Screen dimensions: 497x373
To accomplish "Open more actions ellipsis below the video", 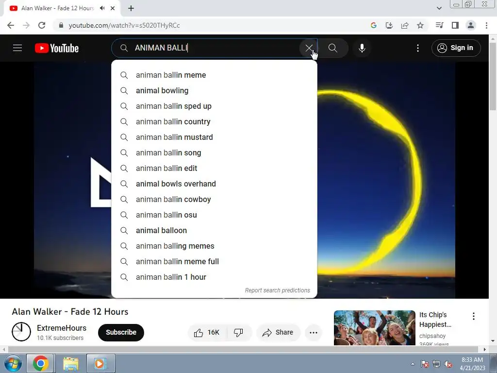I will (314, 332).
